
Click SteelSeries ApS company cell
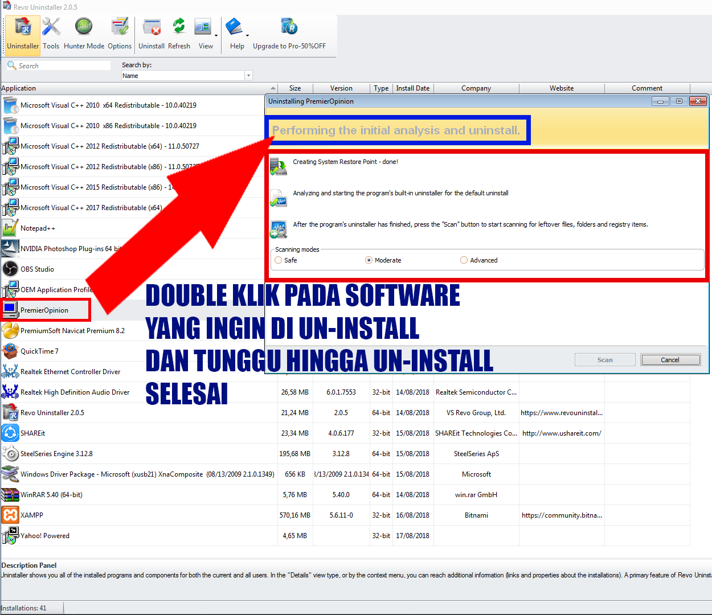click(476, 454)
